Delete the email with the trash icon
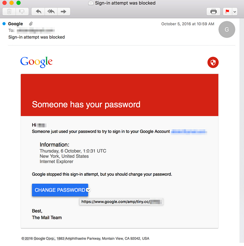Image resolution: width=244 pixels, height=246 pixels. (9, 12)
